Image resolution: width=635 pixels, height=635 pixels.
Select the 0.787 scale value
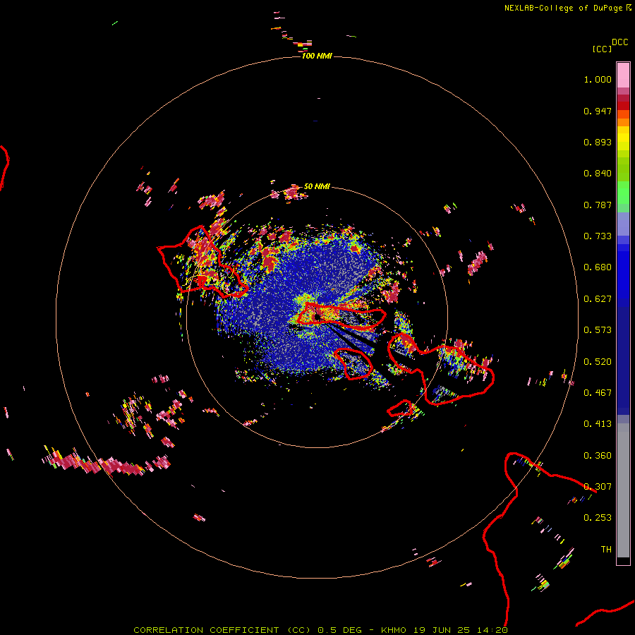598,205
